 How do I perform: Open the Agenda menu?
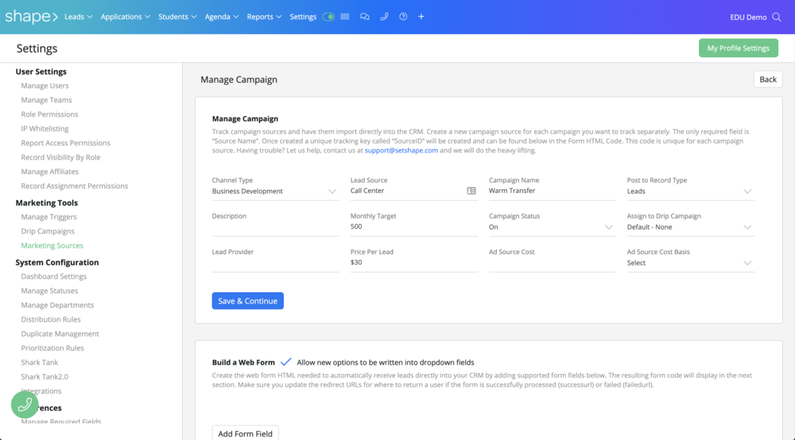[222, 17]
